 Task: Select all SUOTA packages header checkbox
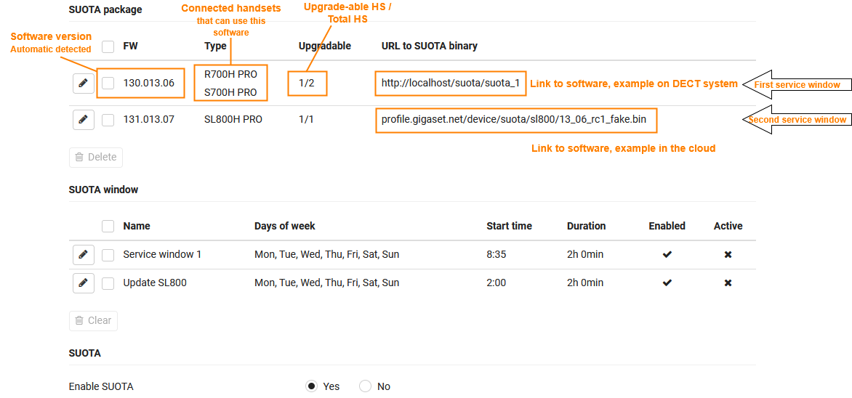(x=108, y=46)
